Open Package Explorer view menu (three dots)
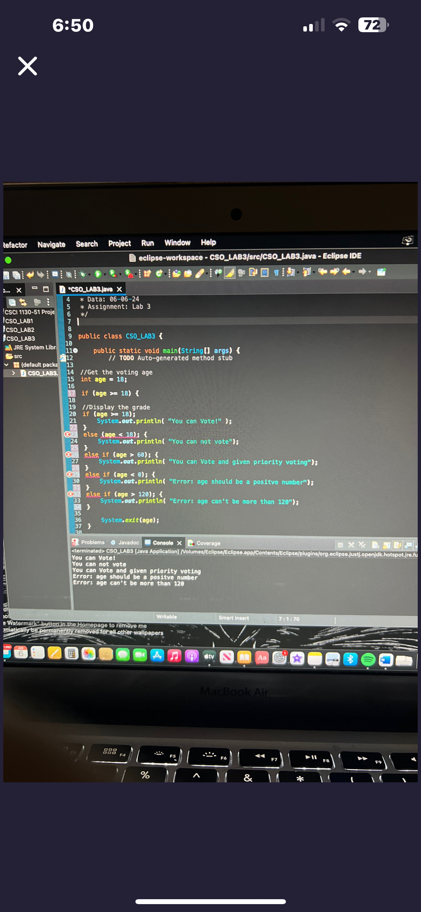The image size is (421, 912). 48,302
